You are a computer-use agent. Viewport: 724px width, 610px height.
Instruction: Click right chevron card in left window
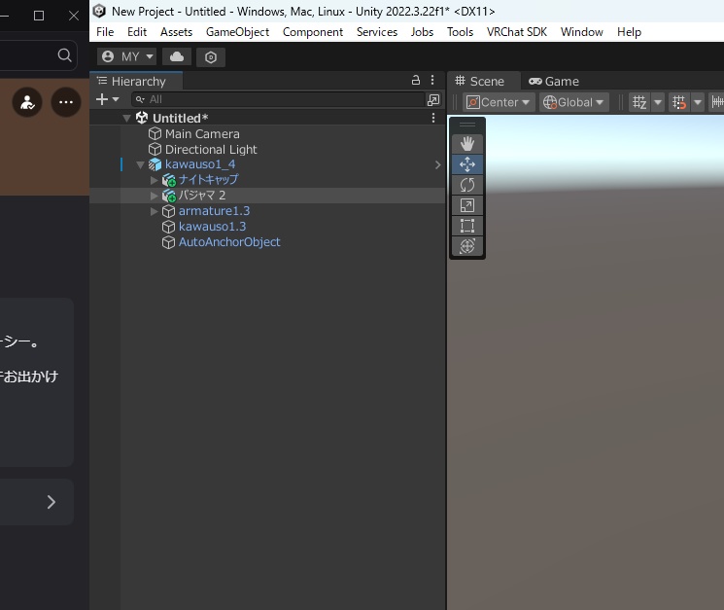tap(52, 502)
